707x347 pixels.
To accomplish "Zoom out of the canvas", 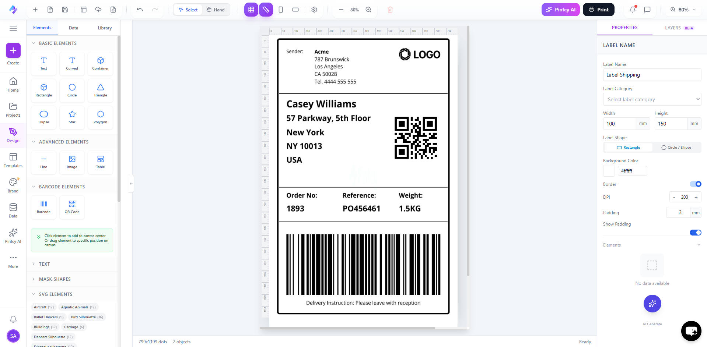I will [x=341, y=10].
